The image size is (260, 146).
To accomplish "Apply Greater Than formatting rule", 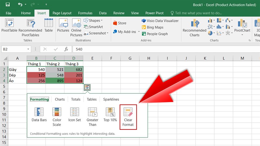I will pos(92,117).
